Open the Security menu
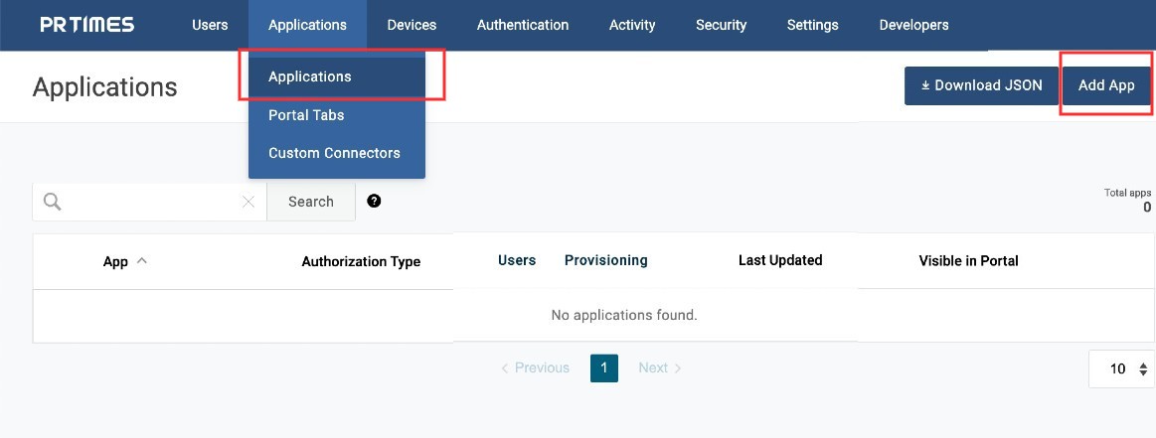Screen dimensions: 1156x438 [x=721, y=25]
